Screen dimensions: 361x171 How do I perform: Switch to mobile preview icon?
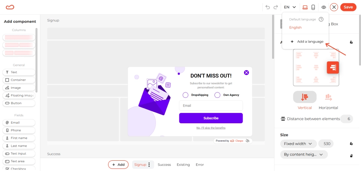tap(313, 7)
